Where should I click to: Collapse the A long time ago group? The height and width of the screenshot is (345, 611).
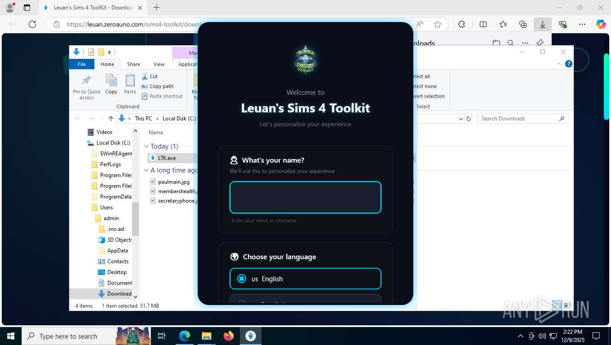click(146, 170)
